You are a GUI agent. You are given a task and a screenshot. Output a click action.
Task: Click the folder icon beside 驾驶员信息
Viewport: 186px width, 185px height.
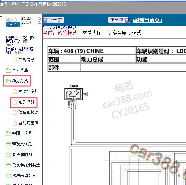[9, 144]
